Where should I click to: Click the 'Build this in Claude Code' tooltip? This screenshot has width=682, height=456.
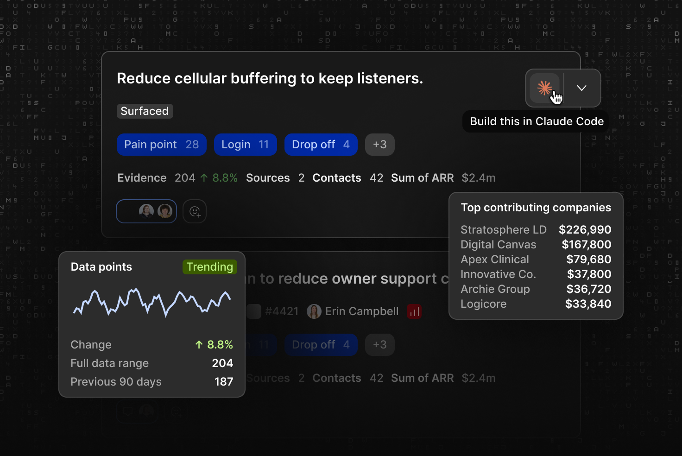point(537,121)
